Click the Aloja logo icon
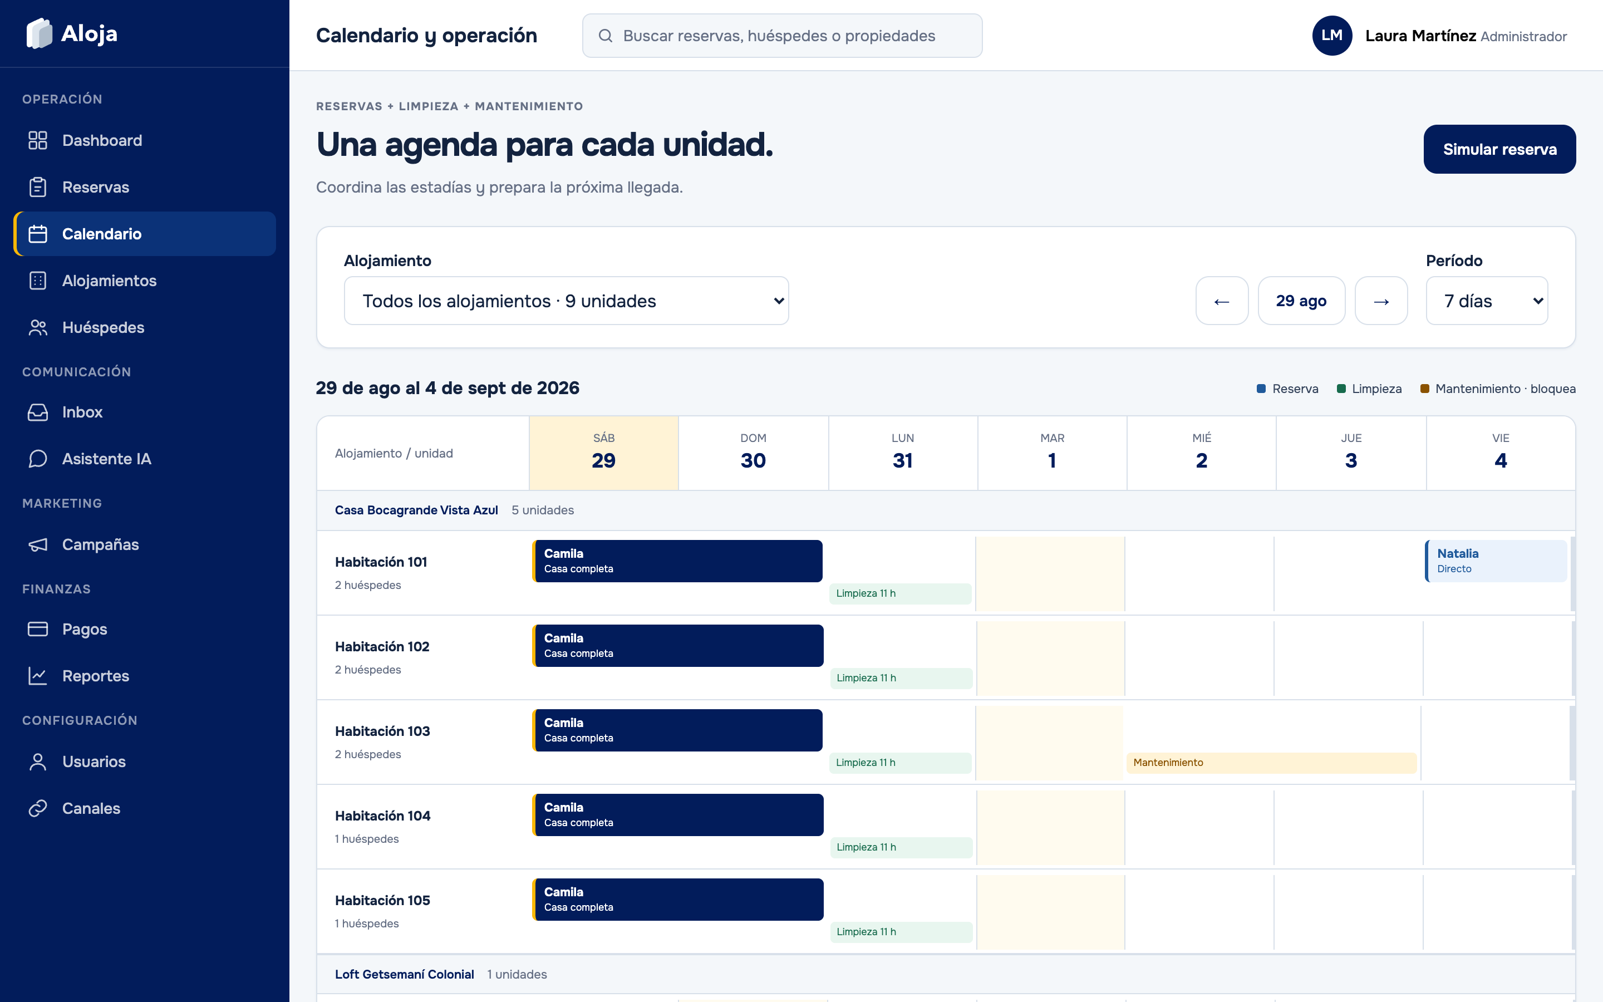The width and height of the screenshot is (1603, 1002). click(x=39, y=33)
